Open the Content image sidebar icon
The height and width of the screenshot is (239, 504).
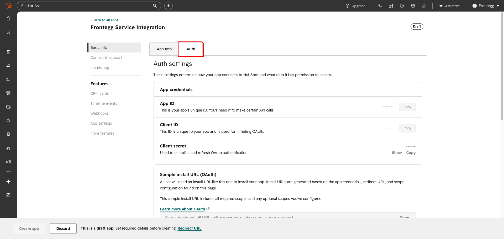point(8,79)
